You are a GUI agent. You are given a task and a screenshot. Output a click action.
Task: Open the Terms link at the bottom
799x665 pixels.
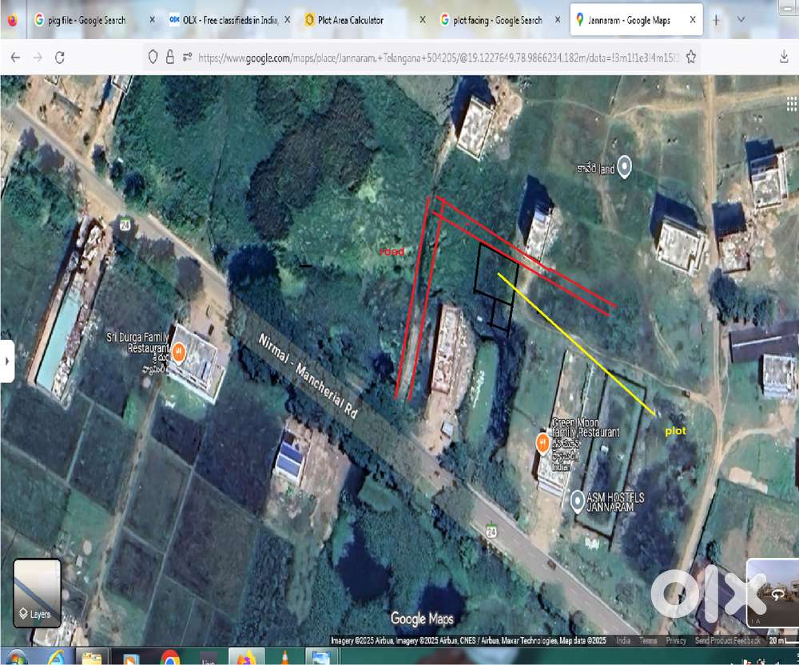click(647, 640)
